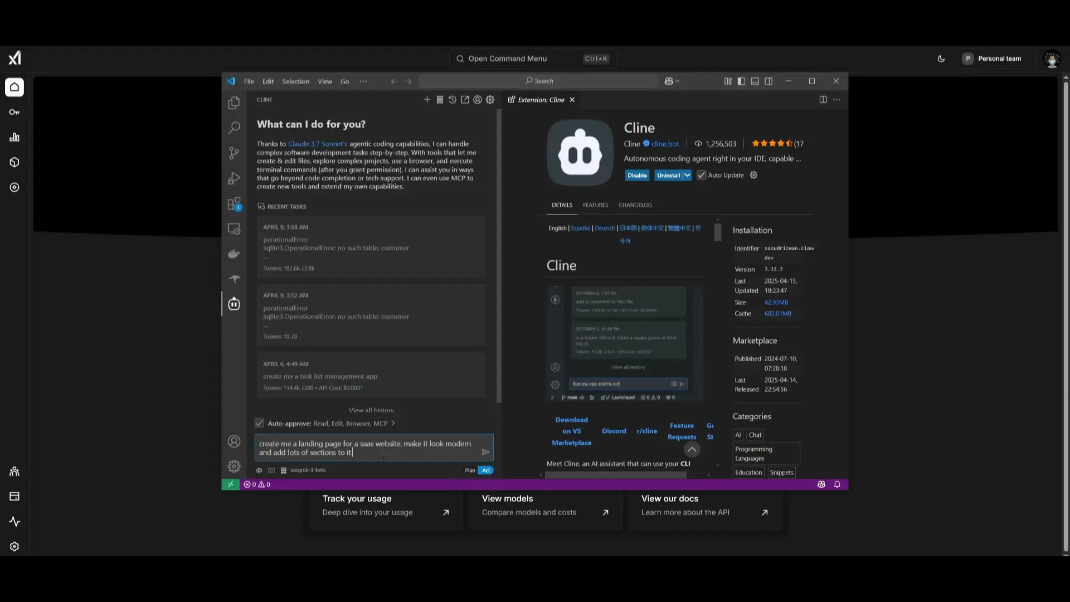Open the Search view in activity bar
Viewport: 1070px width, 602px height.
[234, 128]
